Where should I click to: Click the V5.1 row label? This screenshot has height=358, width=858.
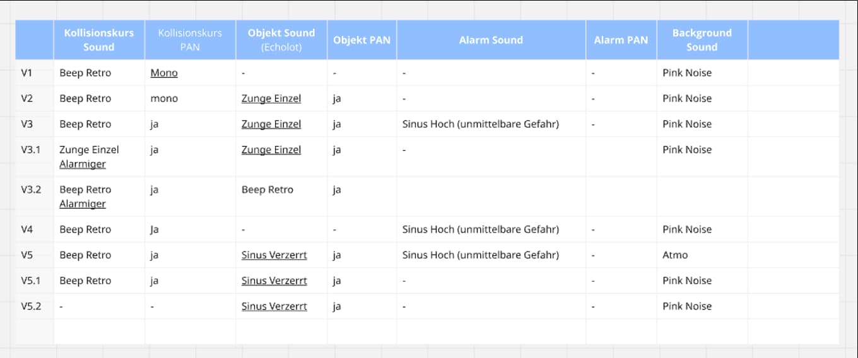pyautogui.click(x=32, y=281)
